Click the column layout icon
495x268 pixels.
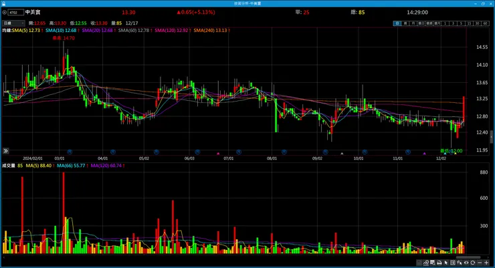pyautogui.click(x=453, y=263)
